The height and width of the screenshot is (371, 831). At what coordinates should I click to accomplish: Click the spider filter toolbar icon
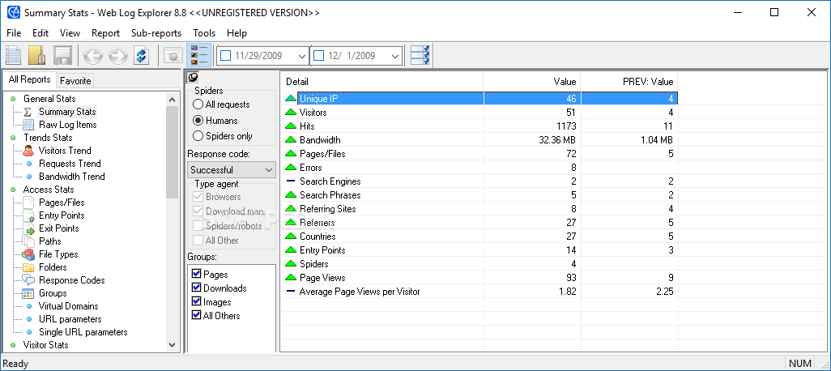173,55
